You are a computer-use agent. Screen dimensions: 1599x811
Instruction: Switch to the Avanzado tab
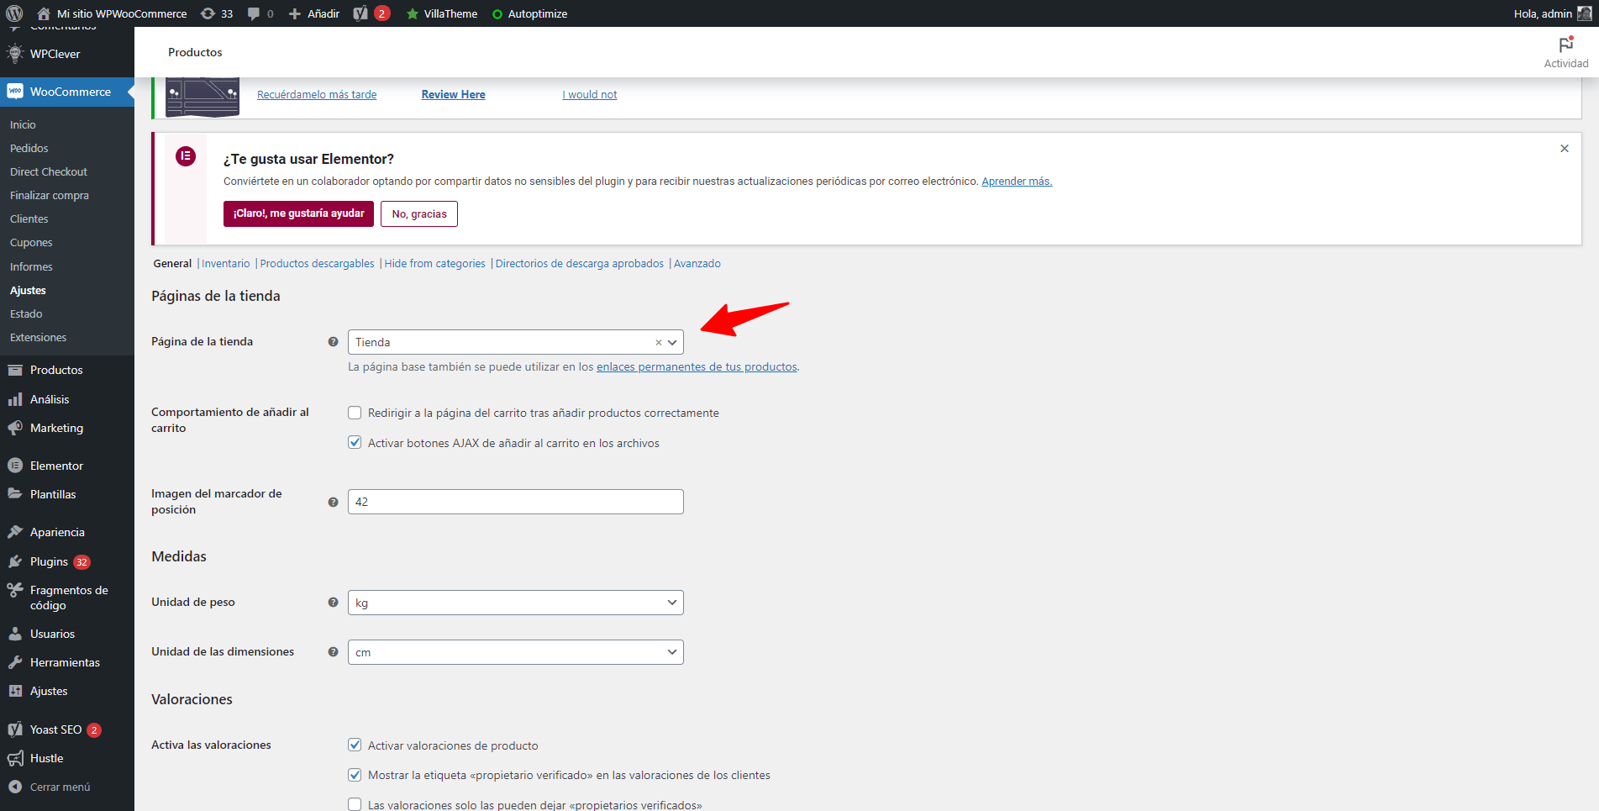(697, 264)
